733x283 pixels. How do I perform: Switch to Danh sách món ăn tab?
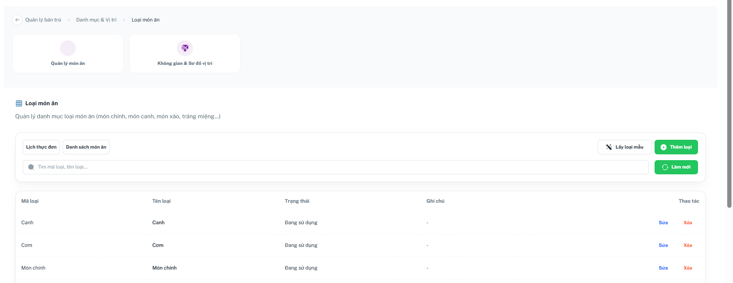point(86,147)
